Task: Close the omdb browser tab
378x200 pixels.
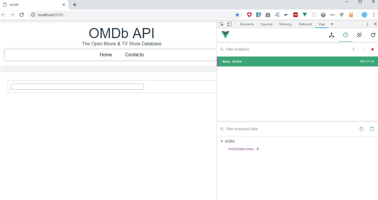Action: coord(64,5)
